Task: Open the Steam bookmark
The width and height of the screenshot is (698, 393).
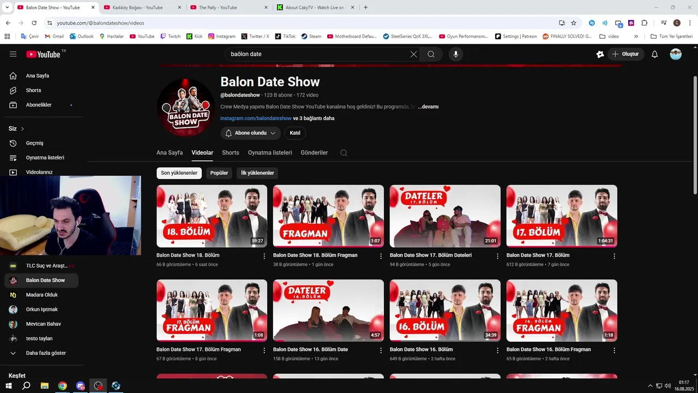Action: click(311, 36)
